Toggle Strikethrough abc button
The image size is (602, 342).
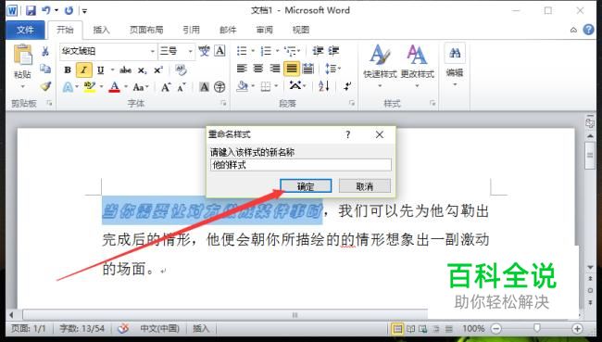point(126,70)
